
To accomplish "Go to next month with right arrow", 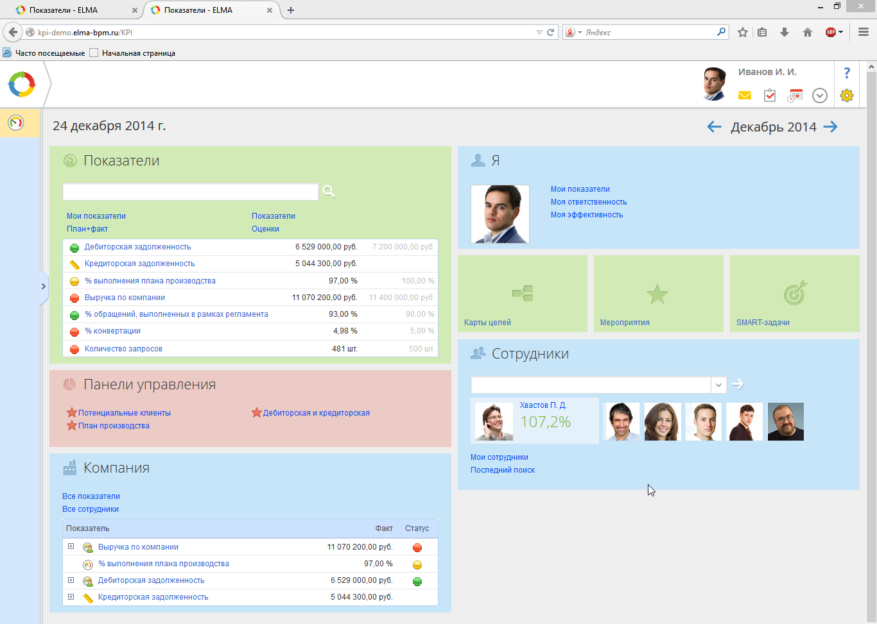I will click(831, 127).
